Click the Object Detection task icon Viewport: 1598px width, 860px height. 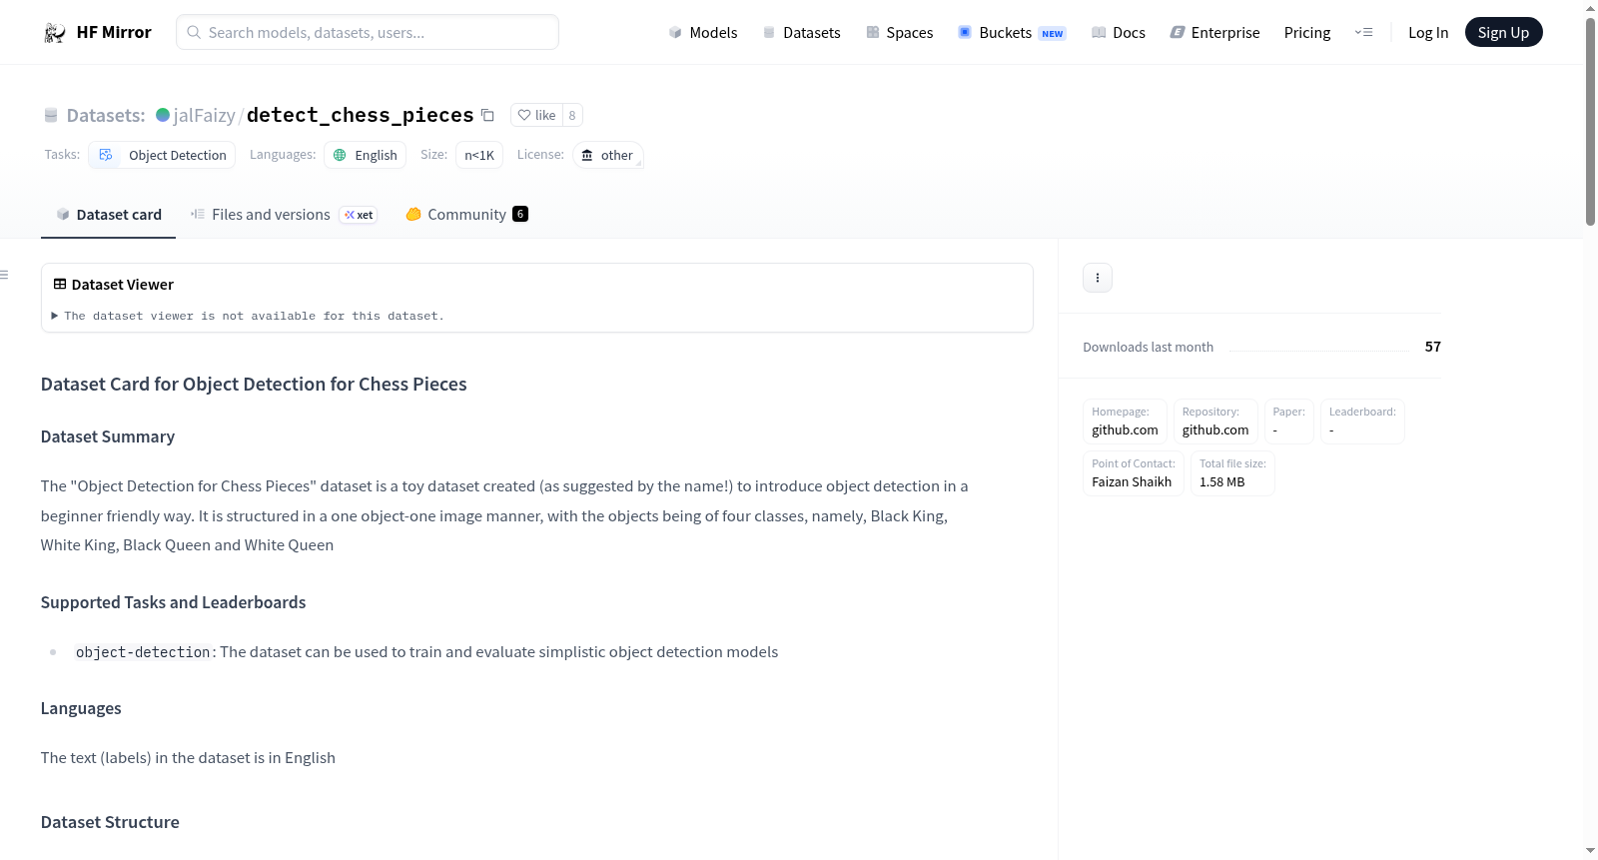tap(105, 155)
